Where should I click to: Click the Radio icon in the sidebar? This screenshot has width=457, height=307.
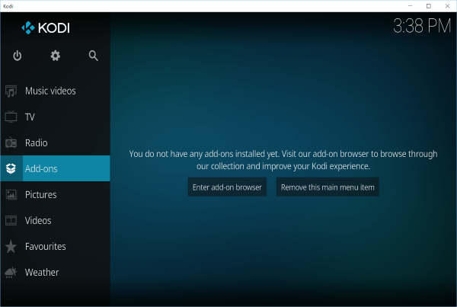point(11,143)
